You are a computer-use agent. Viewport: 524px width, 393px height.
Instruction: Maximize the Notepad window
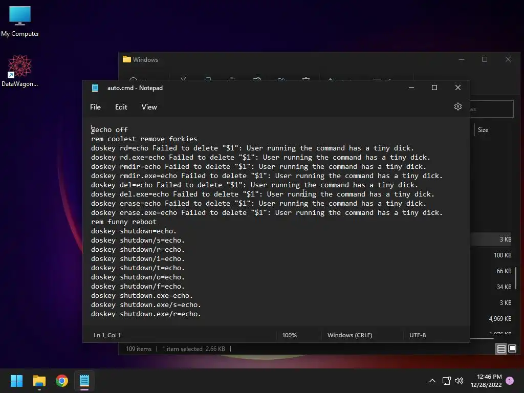coord(434,88)
